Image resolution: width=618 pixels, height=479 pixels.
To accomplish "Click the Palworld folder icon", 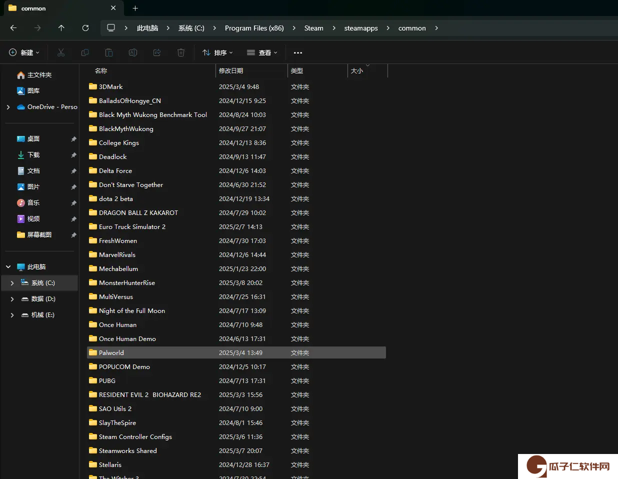I will tap(93, 352).
